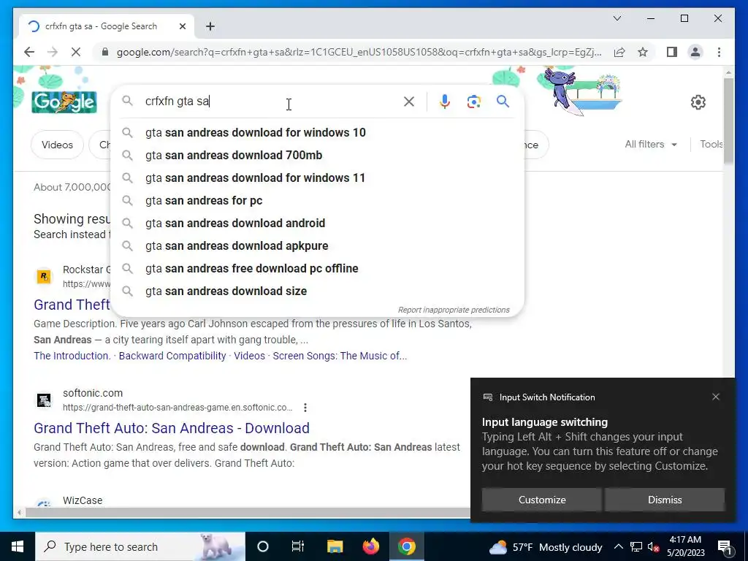Open Action Center notifications icon
Viewport: 748px width, 561px height.
tap(725, 547)
